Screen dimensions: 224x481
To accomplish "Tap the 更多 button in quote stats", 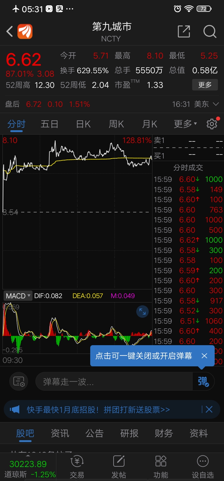I will point(205,85).
